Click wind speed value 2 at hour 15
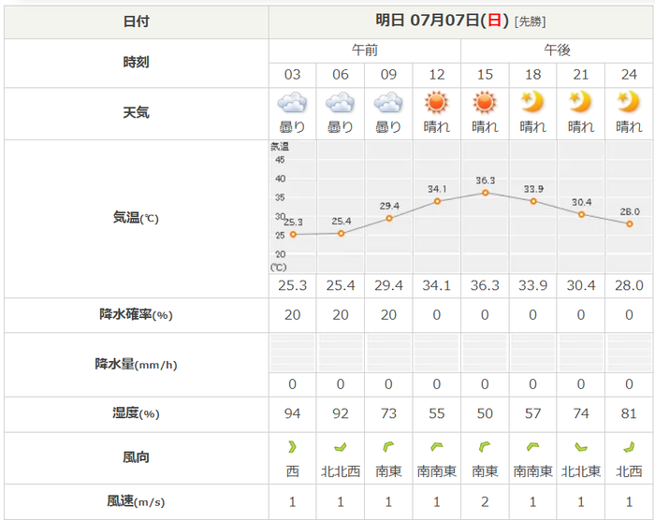 pos(485,501)
